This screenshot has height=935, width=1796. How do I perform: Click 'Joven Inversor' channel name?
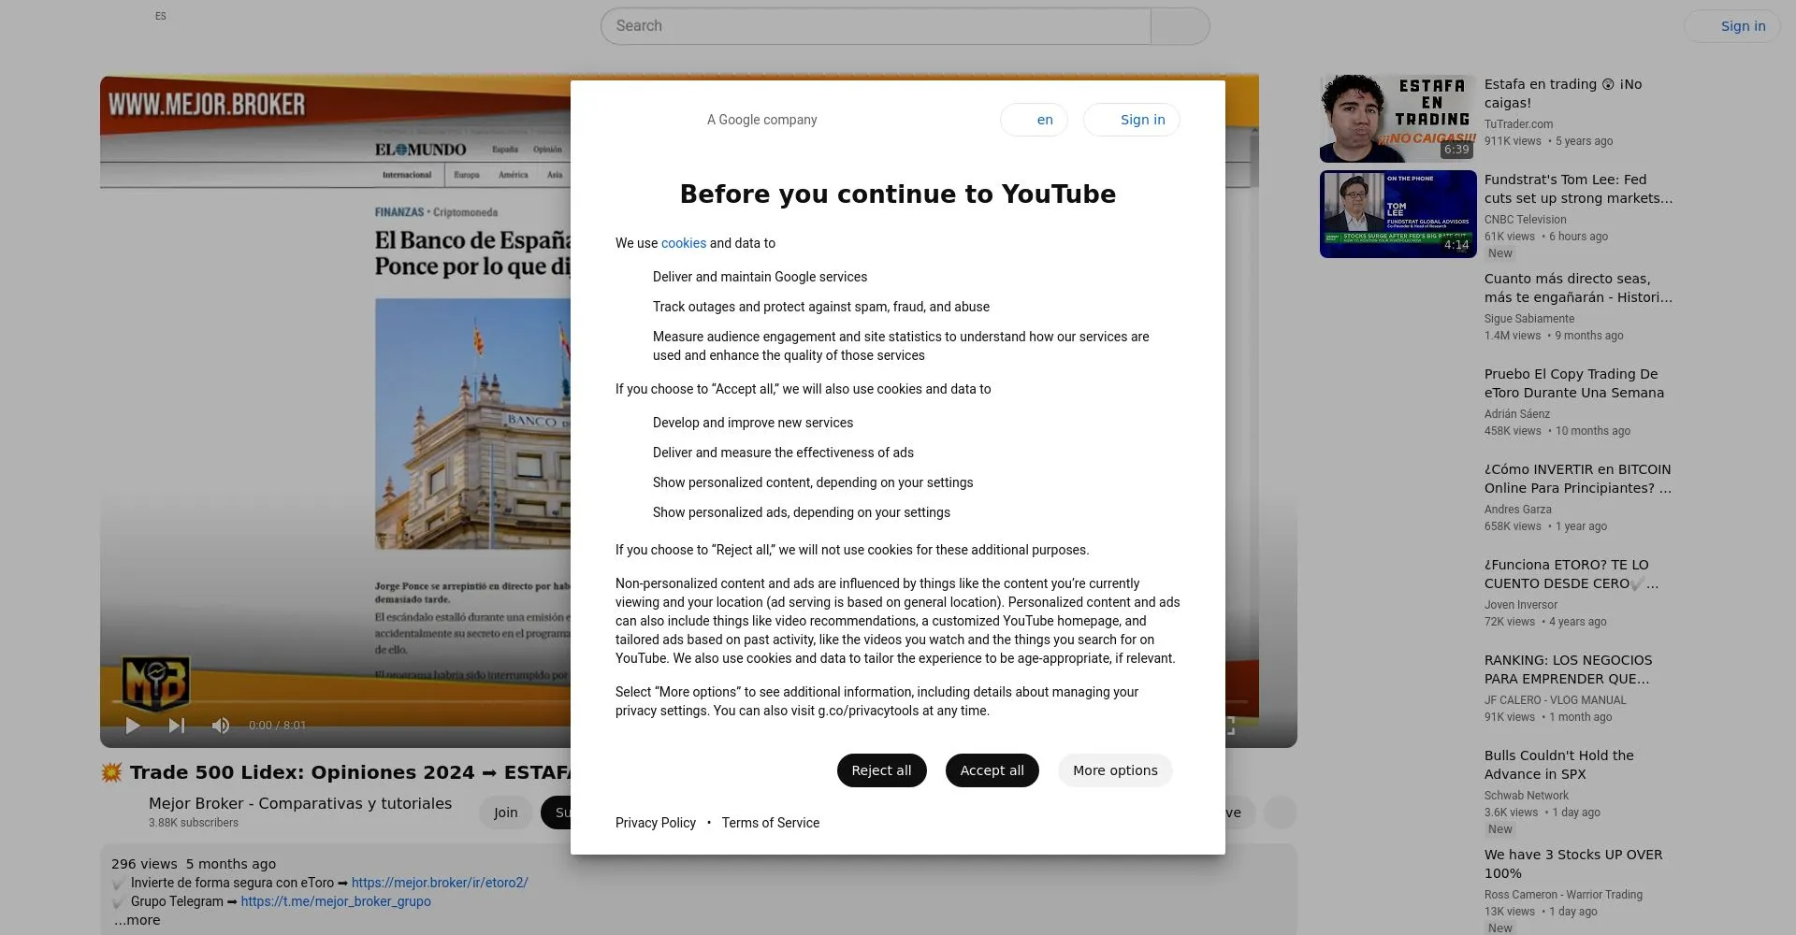pyautogui.click(x=1521, y=605)
